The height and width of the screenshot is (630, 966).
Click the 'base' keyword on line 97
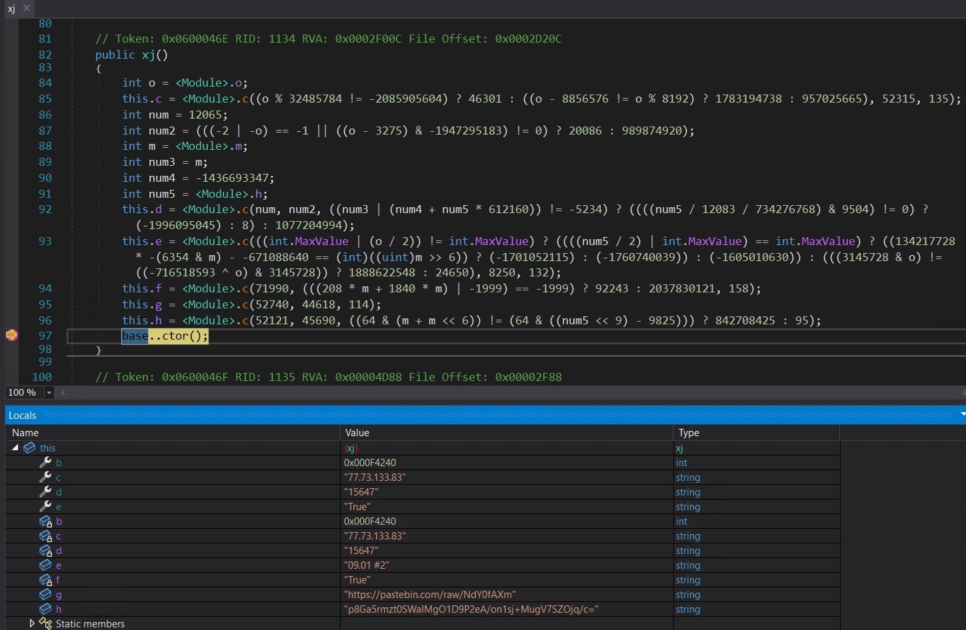(135, 336)
